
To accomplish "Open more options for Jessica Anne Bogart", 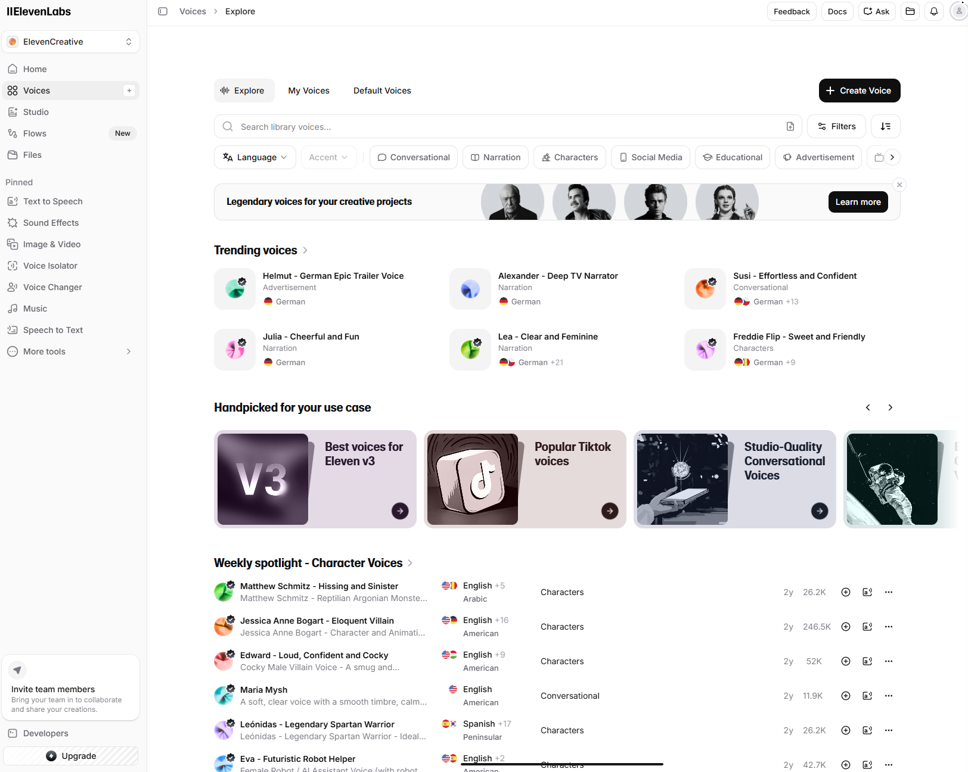I will point(889,627).
